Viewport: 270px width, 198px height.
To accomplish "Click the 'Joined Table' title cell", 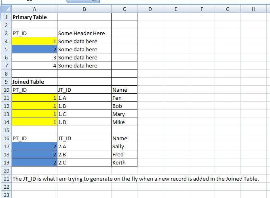I will [x=34, y=82].
